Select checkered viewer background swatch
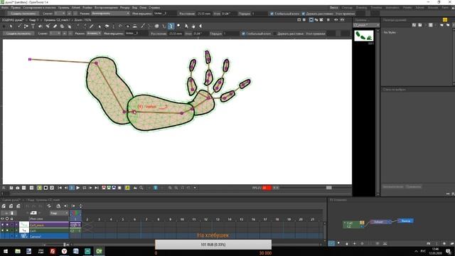The height and width of the screenshot is (256, 455). pos(52,188)
